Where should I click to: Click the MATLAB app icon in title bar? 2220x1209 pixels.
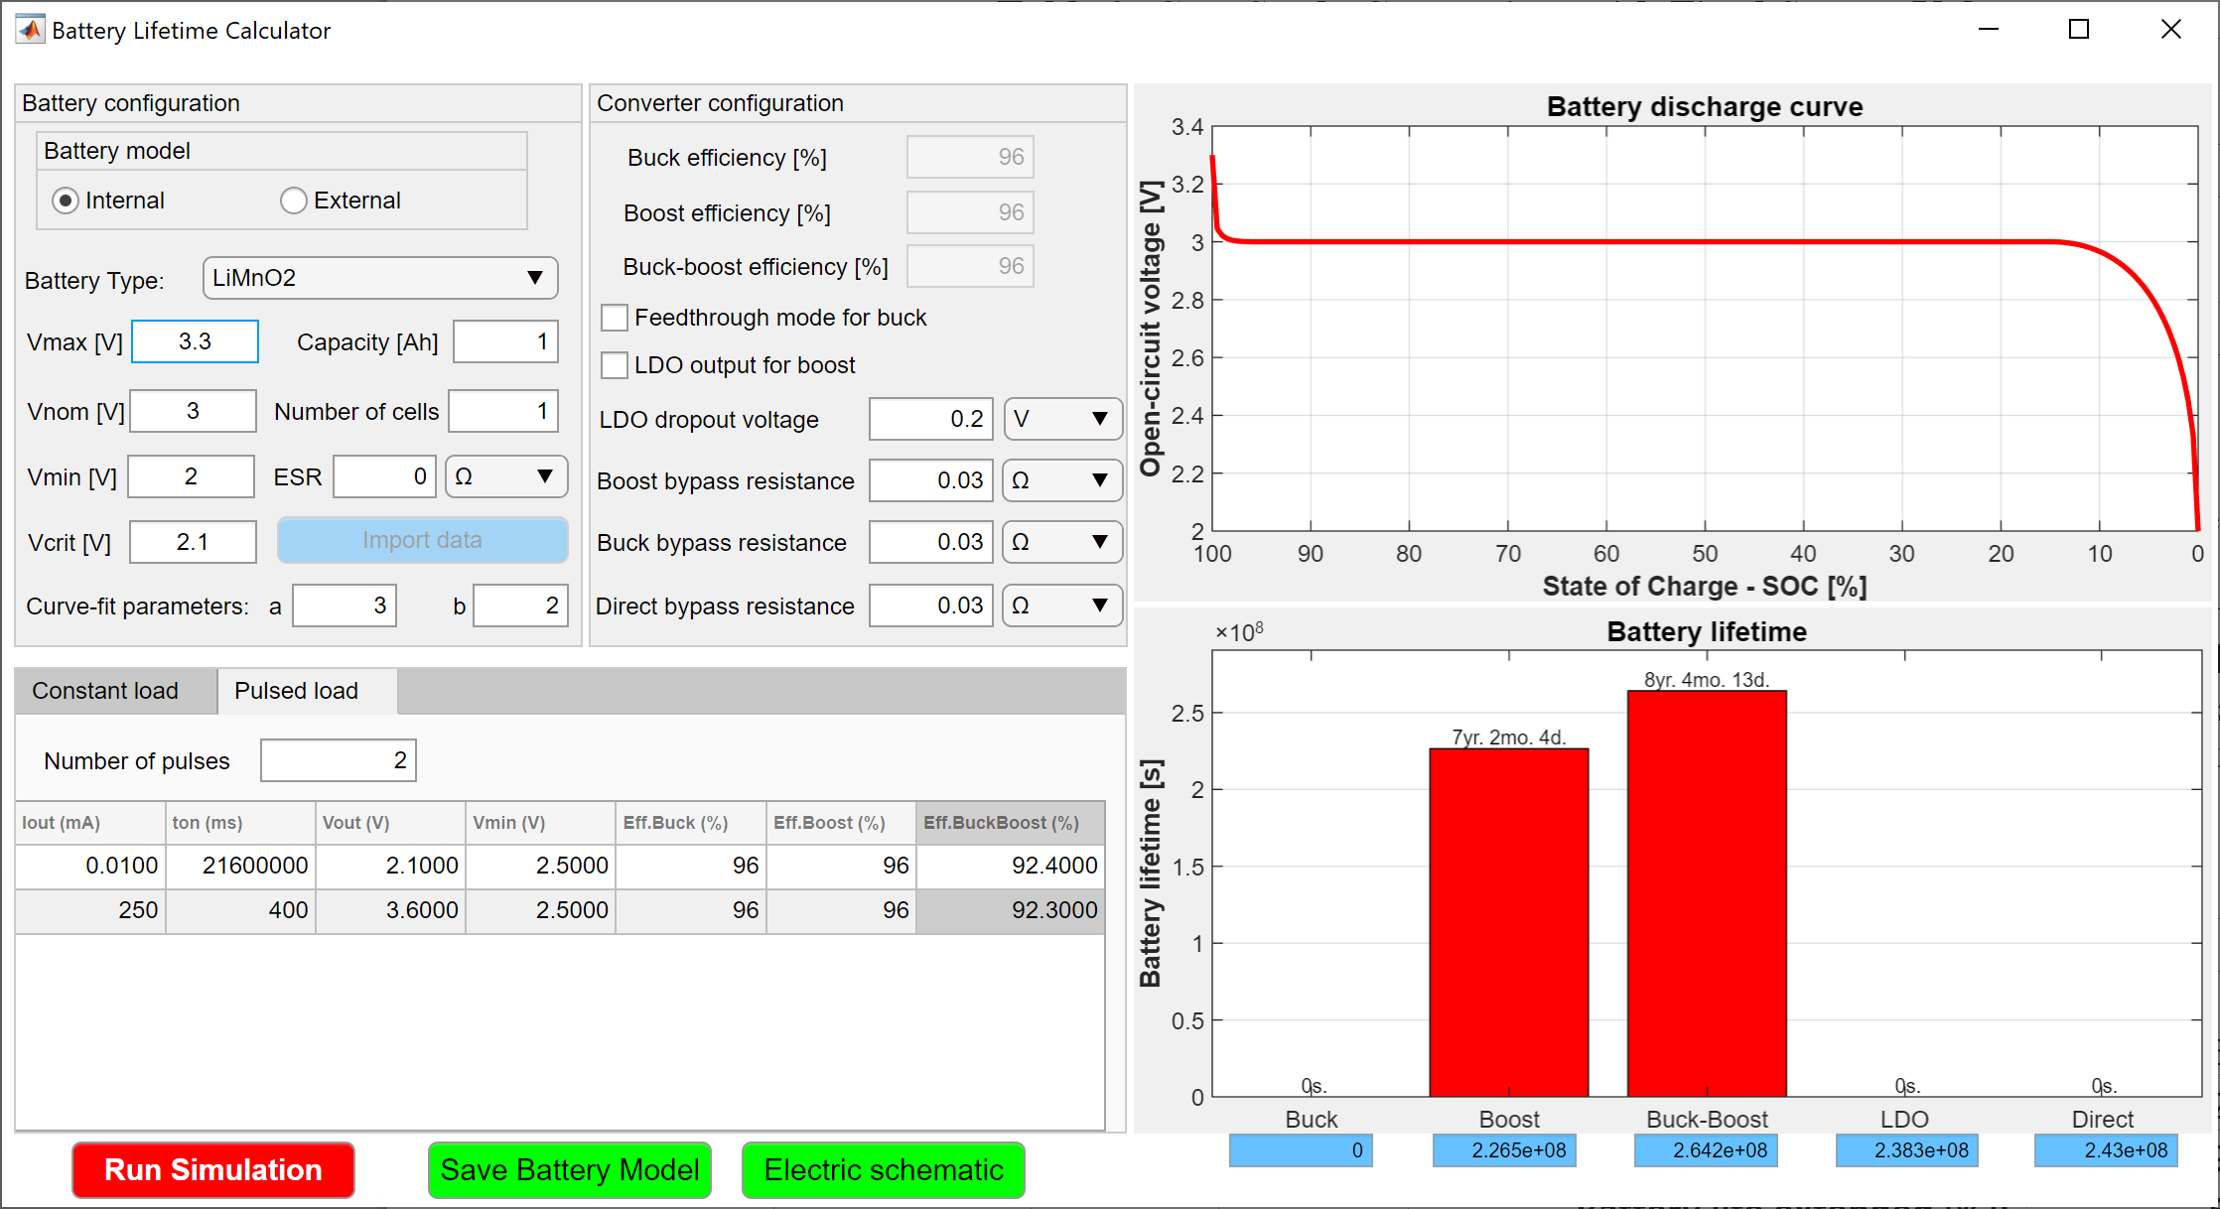30,29
